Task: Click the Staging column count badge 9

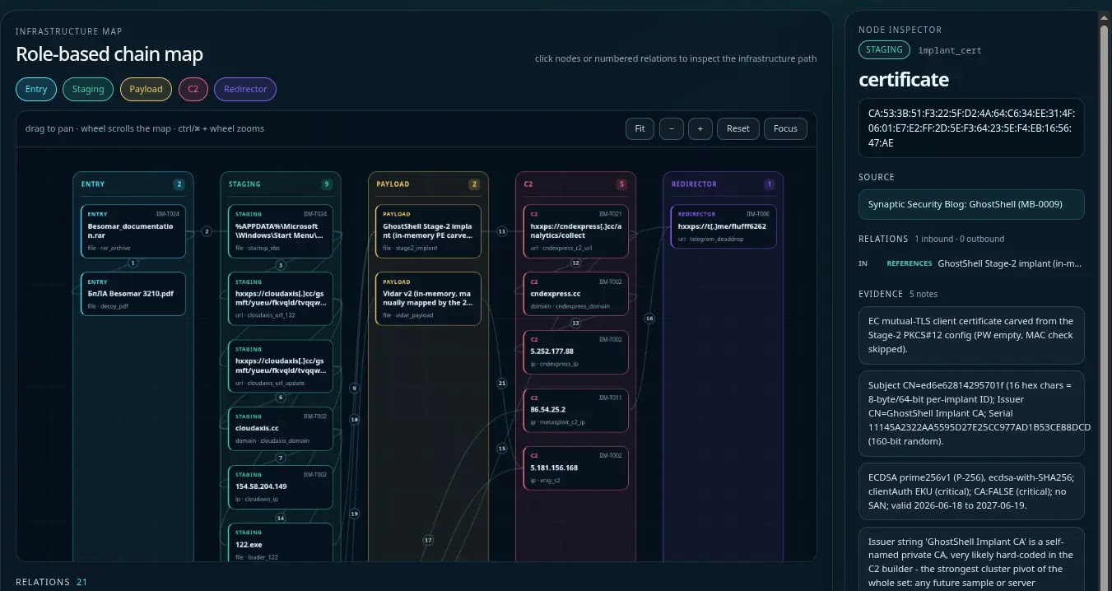Action: 327,184
